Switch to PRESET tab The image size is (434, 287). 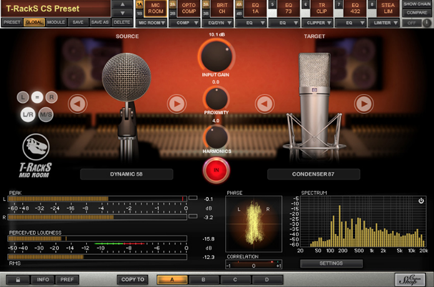click(x=12, y=22)
